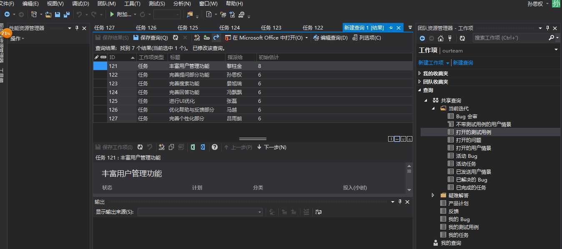The height and width of the screenshot is (249, 562).
Task: Expand the 疑难解答 folder
Action: (433, 195)
